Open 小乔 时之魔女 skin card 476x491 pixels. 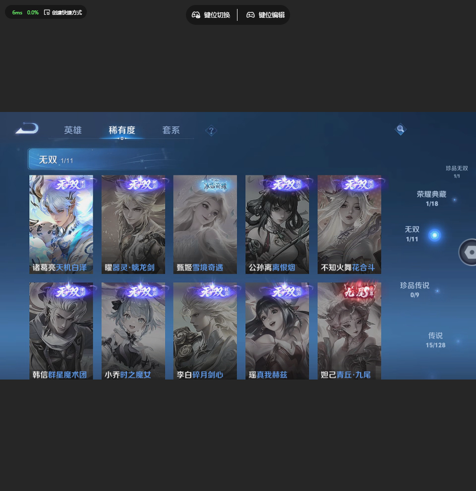pyautogui.click(x=133, y=331)
